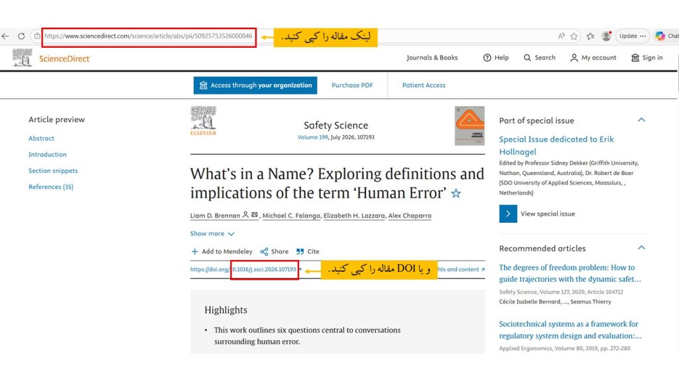This screenshot has width=679, height=382.
Task: Expand Show more author details
Action: pyautogui.click(x=212, y=233)
